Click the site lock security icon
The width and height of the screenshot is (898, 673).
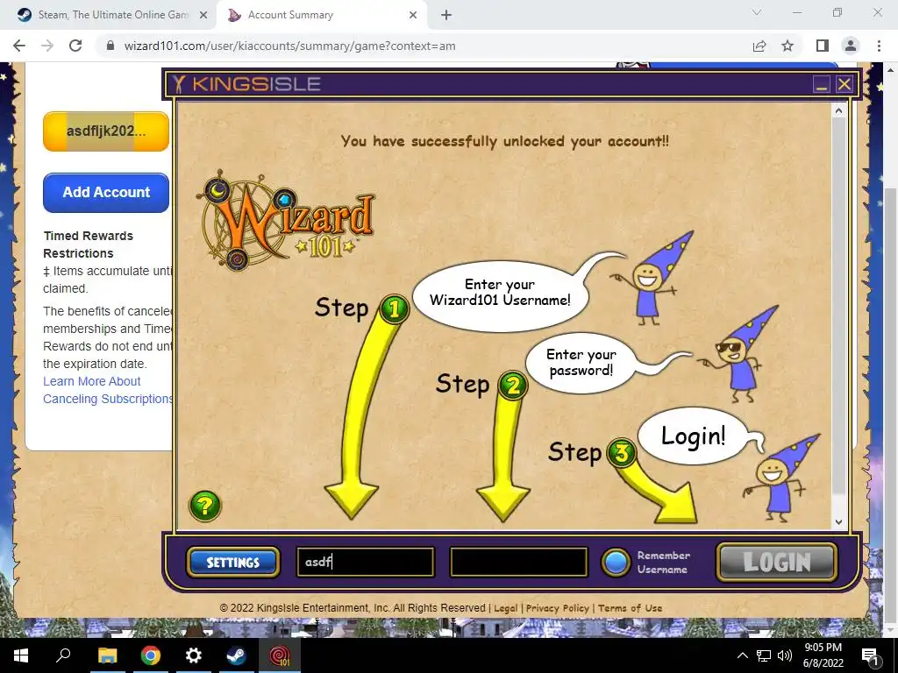click(x=110, y=46)
